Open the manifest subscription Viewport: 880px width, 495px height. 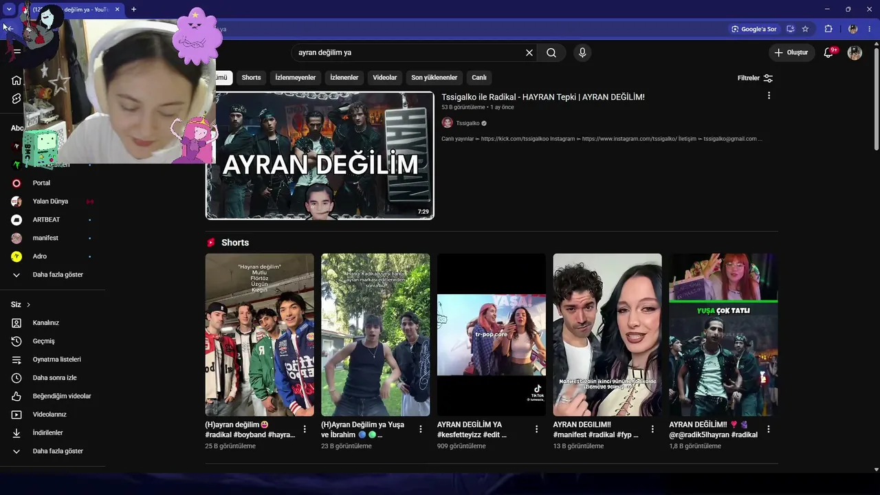pos(52,238)
